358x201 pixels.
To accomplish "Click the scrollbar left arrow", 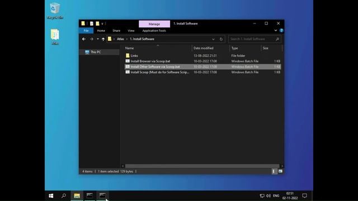I will coord(123,166).
